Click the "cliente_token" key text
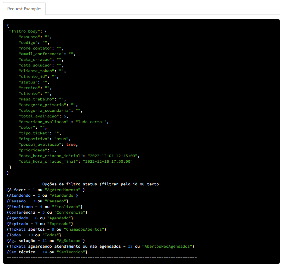Screen dimensions: 284x266 point(36,71)
